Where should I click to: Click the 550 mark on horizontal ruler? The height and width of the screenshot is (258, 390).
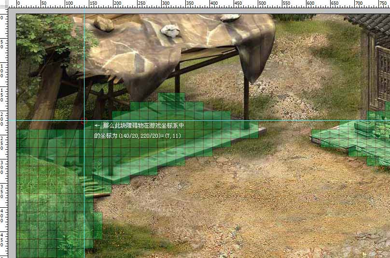pyautogui.click(x=286, y=3)
